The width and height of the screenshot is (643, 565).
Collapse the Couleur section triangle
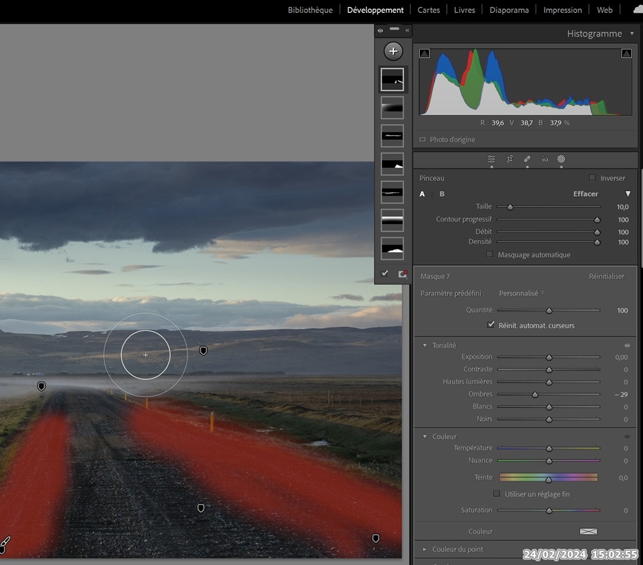tap(425, 436)
